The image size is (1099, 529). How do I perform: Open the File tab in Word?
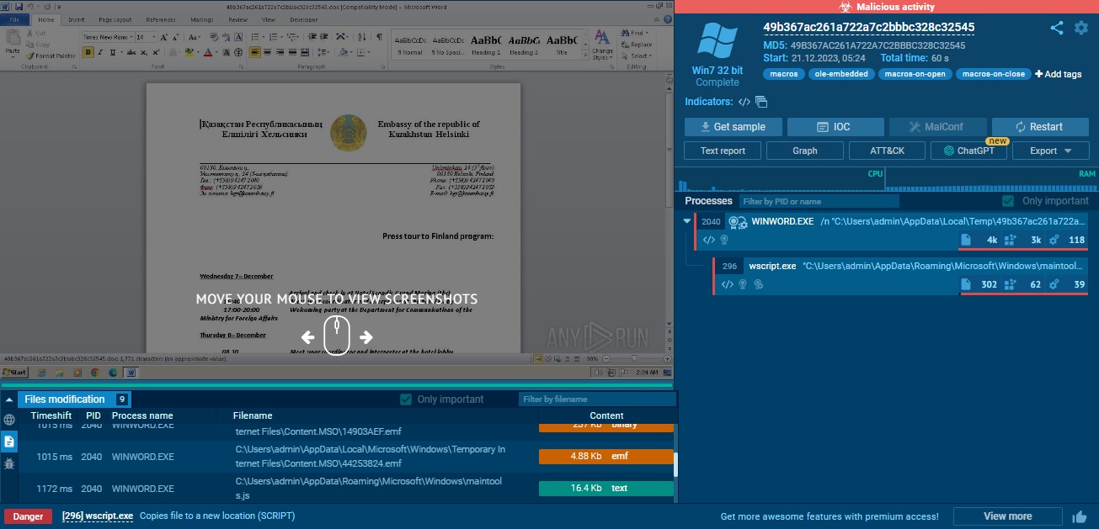[x=14, y=19]
